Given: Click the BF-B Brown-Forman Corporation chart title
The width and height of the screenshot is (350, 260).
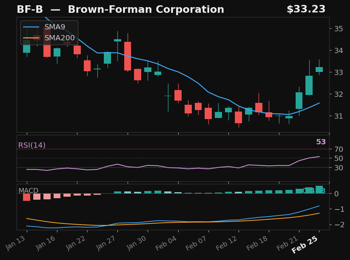Looking at the screenshot, I should tap(120, 9).
